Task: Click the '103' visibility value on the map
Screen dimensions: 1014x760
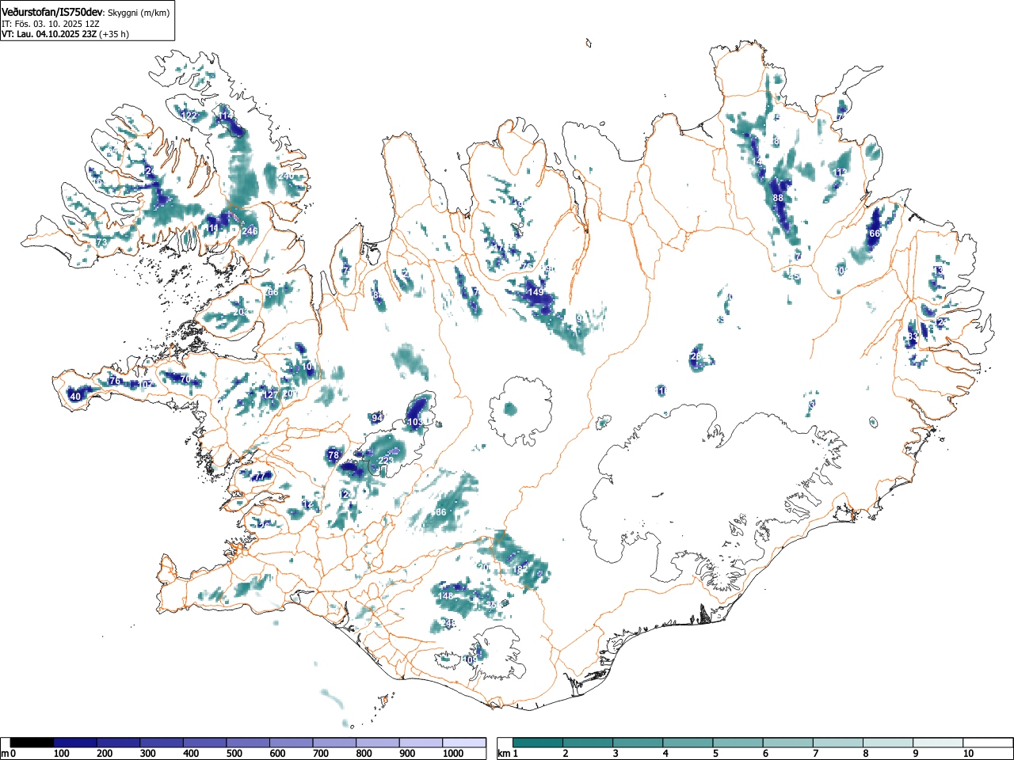Action: coord(415,423)
